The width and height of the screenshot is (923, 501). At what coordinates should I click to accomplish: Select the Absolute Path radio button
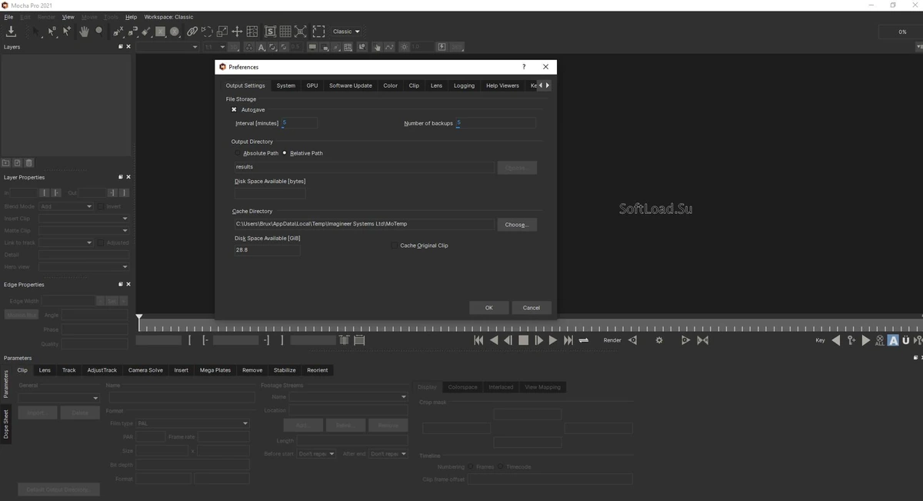point(238,153)
